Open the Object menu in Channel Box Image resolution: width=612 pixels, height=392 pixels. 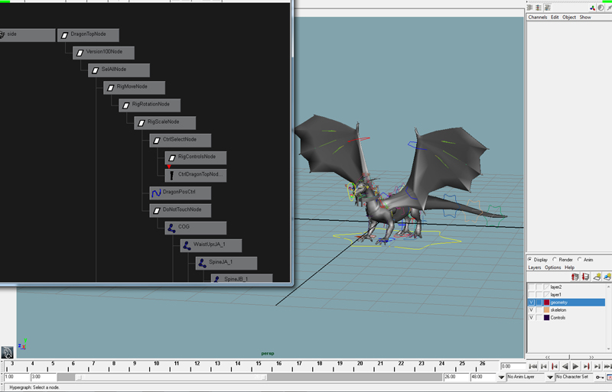click(569, 17)
